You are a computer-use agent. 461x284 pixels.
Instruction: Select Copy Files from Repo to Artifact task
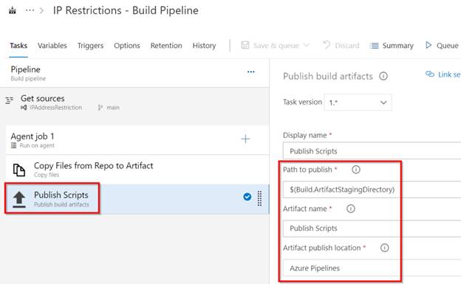coord(137,170)
